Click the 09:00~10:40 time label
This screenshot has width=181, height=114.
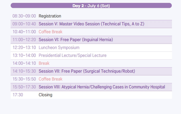tap(24, 24)
